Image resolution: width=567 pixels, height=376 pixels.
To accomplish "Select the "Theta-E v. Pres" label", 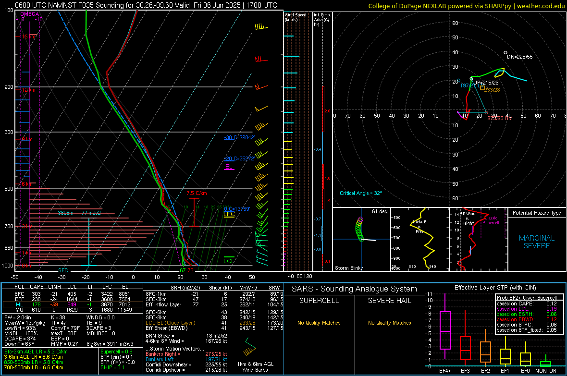I will point(419,226).
